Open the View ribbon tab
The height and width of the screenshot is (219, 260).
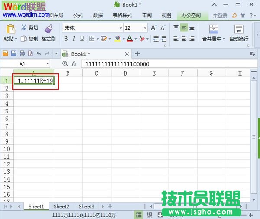166,16
